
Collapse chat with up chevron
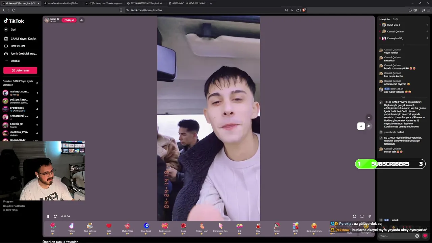[x=369, y=117]
